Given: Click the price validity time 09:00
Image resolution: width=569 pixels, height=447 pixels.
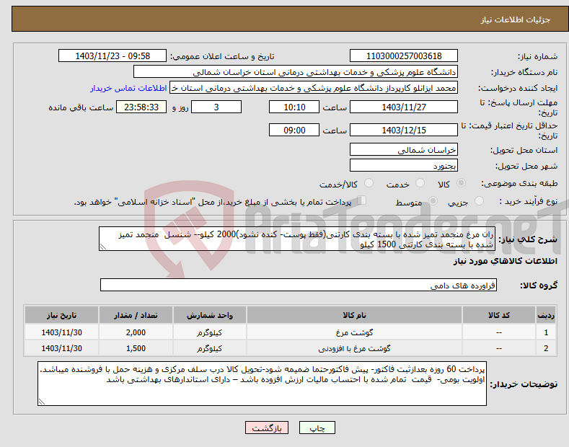Looking at the screenshot, I should click(294, 130).
